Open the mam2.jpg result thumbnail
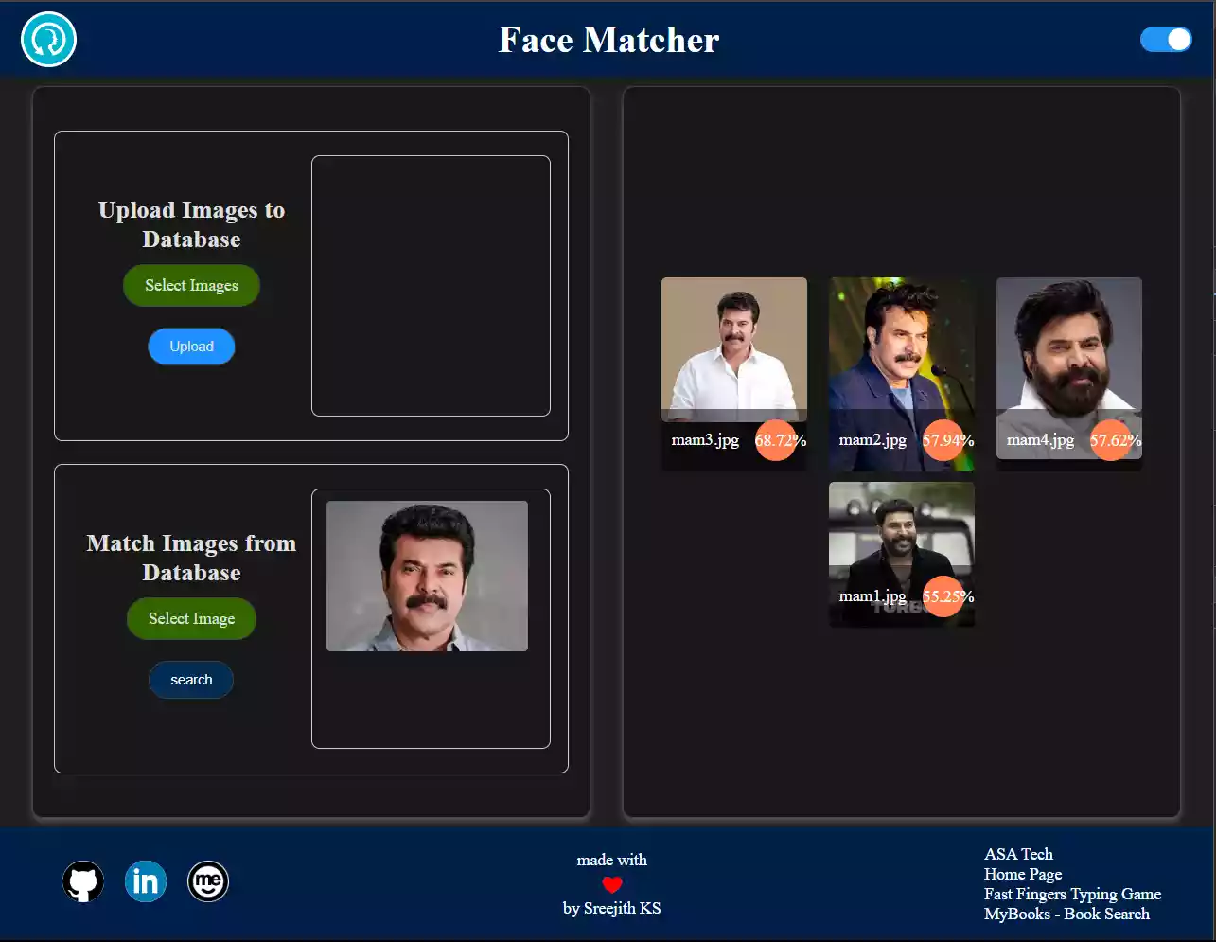 901,347
